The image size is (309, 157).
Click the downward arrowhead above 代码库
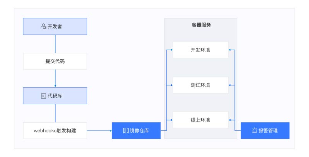[x=55, y=85]
